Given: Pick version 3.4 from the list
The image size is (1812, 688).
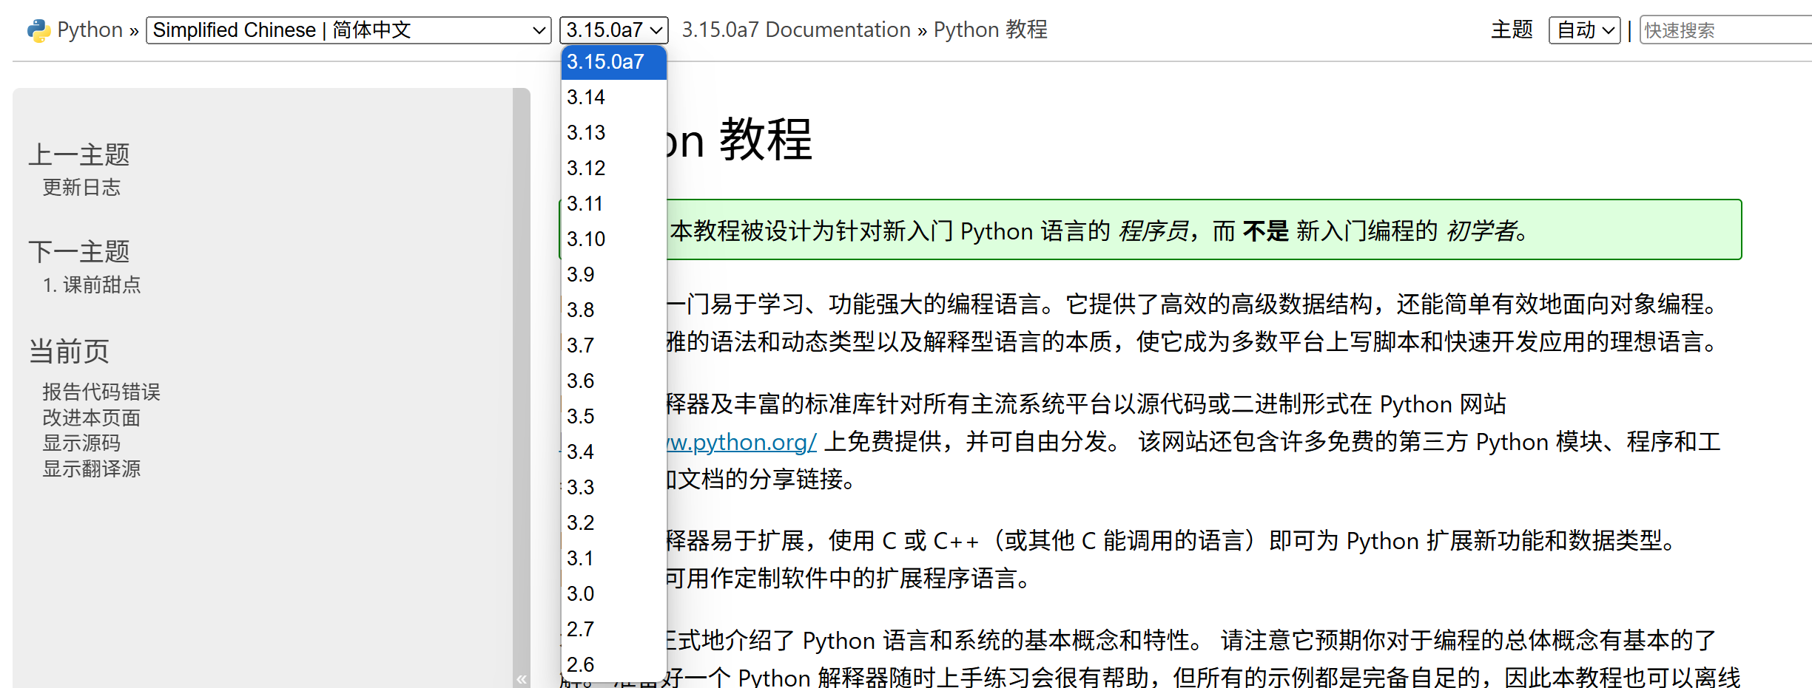Looking at the screenshot, I should tap(614, 452).
